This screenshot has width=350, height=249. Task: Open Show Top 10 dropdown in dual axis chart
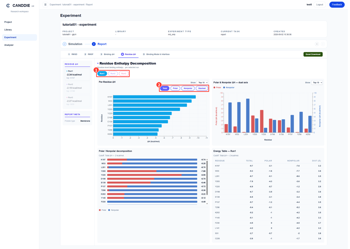317,83
